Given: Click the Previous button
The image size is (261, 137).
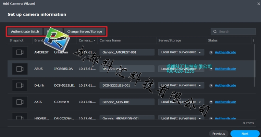Looking at the screenshot, I should point(219,134).
